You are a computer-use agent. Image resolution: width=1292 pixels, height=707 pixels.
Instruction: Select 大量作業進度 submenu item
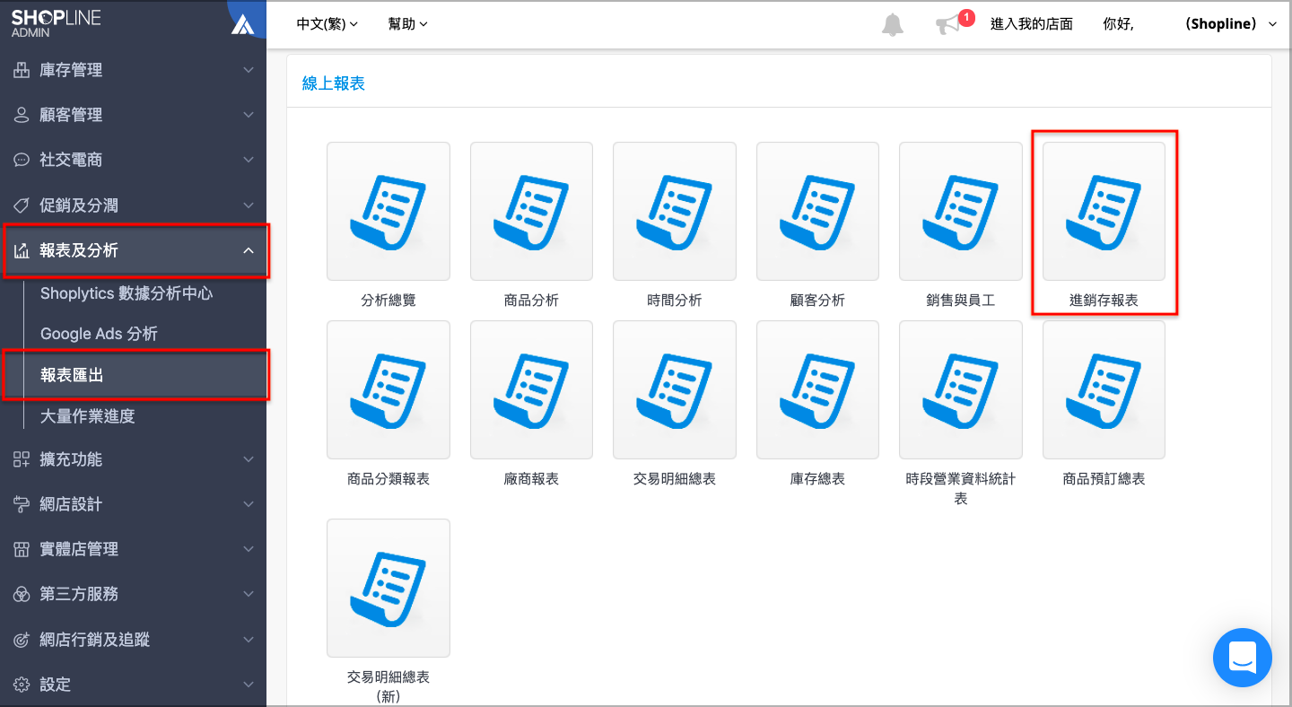(x=87, y=416)
